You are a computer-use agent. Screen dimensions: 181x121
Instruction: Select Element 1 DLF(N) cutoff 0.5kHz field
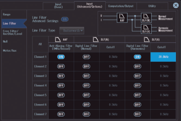point(112,57)
